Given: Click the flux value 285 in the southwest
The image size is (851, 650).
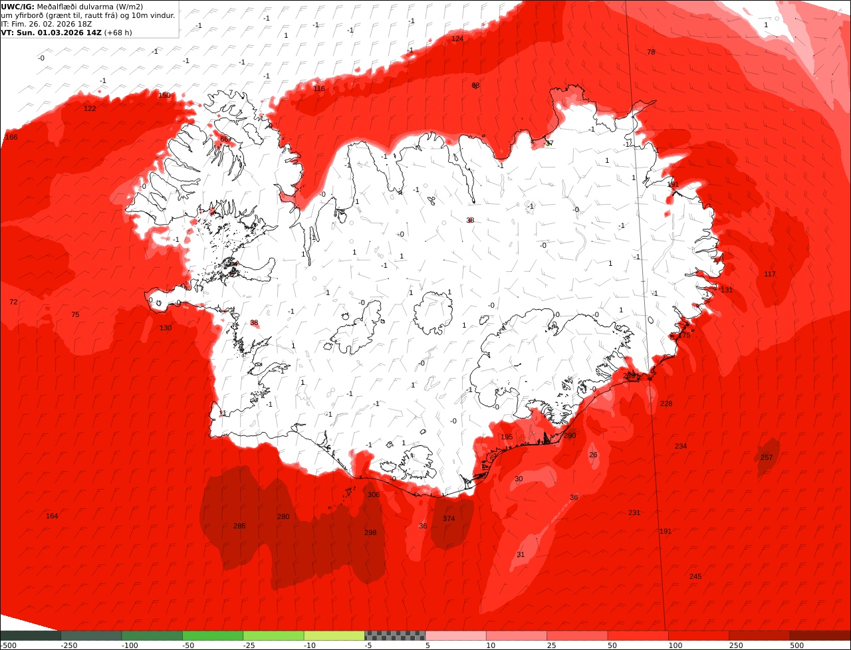Looking at the screenshot, I should coord(239,526).
